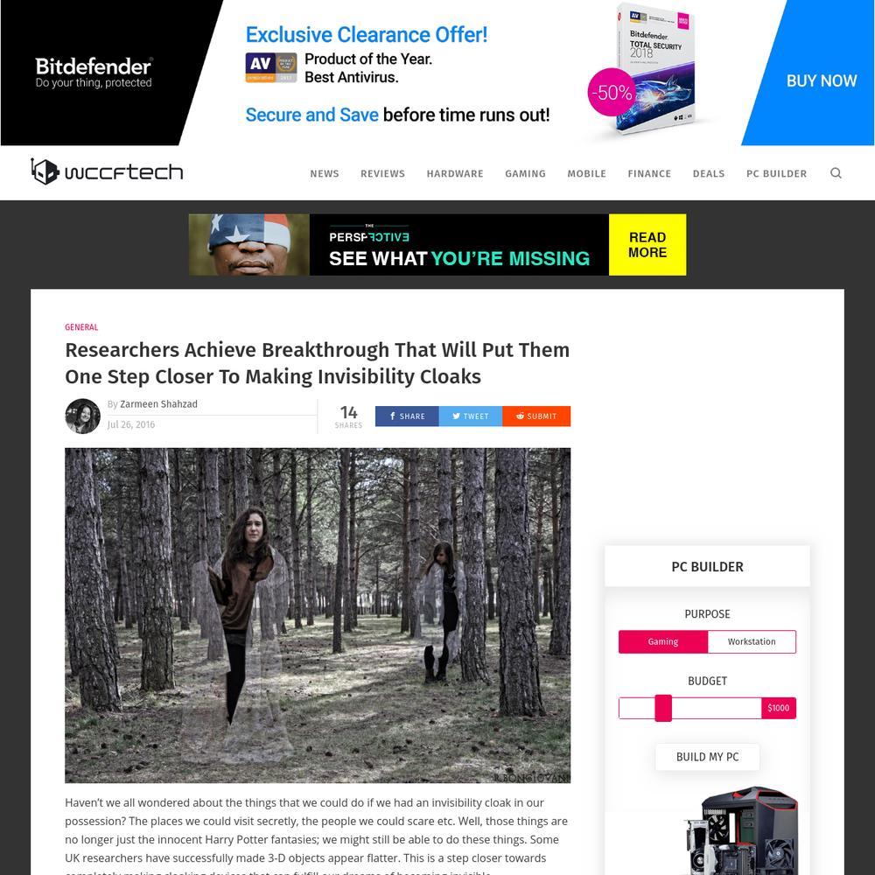Click the BUILD MY PC button

(707, 757)
